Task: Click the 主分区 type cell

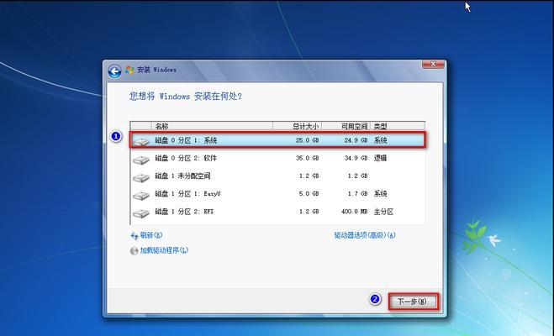Action: click(x=383, y=212)
